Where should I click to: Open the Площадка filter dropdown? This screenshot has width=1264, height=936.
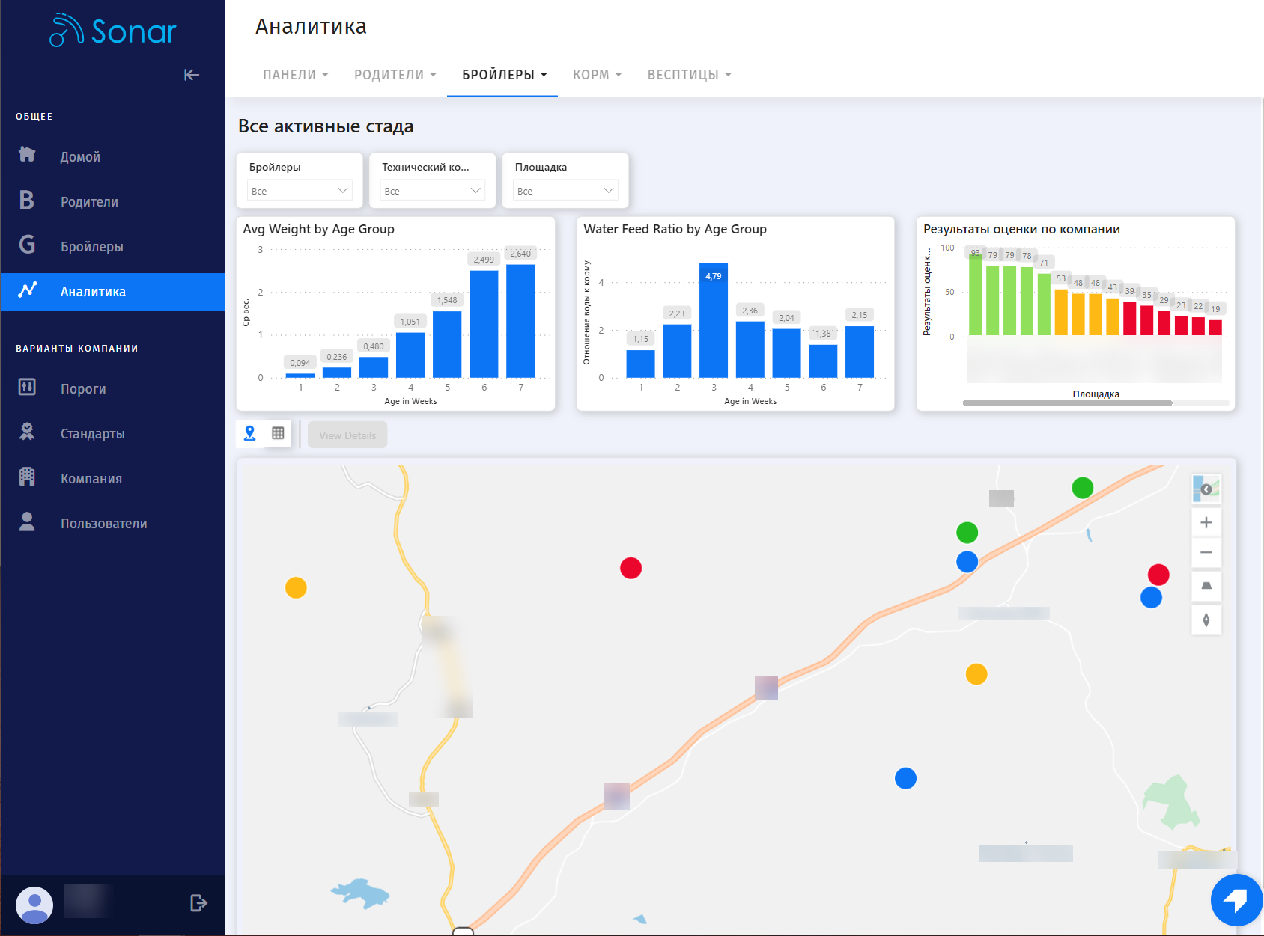coord(565,190)
